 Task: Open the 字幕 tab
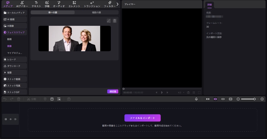(47, 4)
